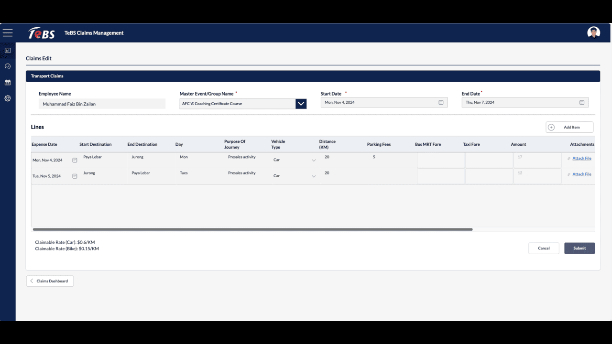Click the TeBS Claims Management title
The height and width of the screenshot is (344, 612).
click(x=94, y=33)
